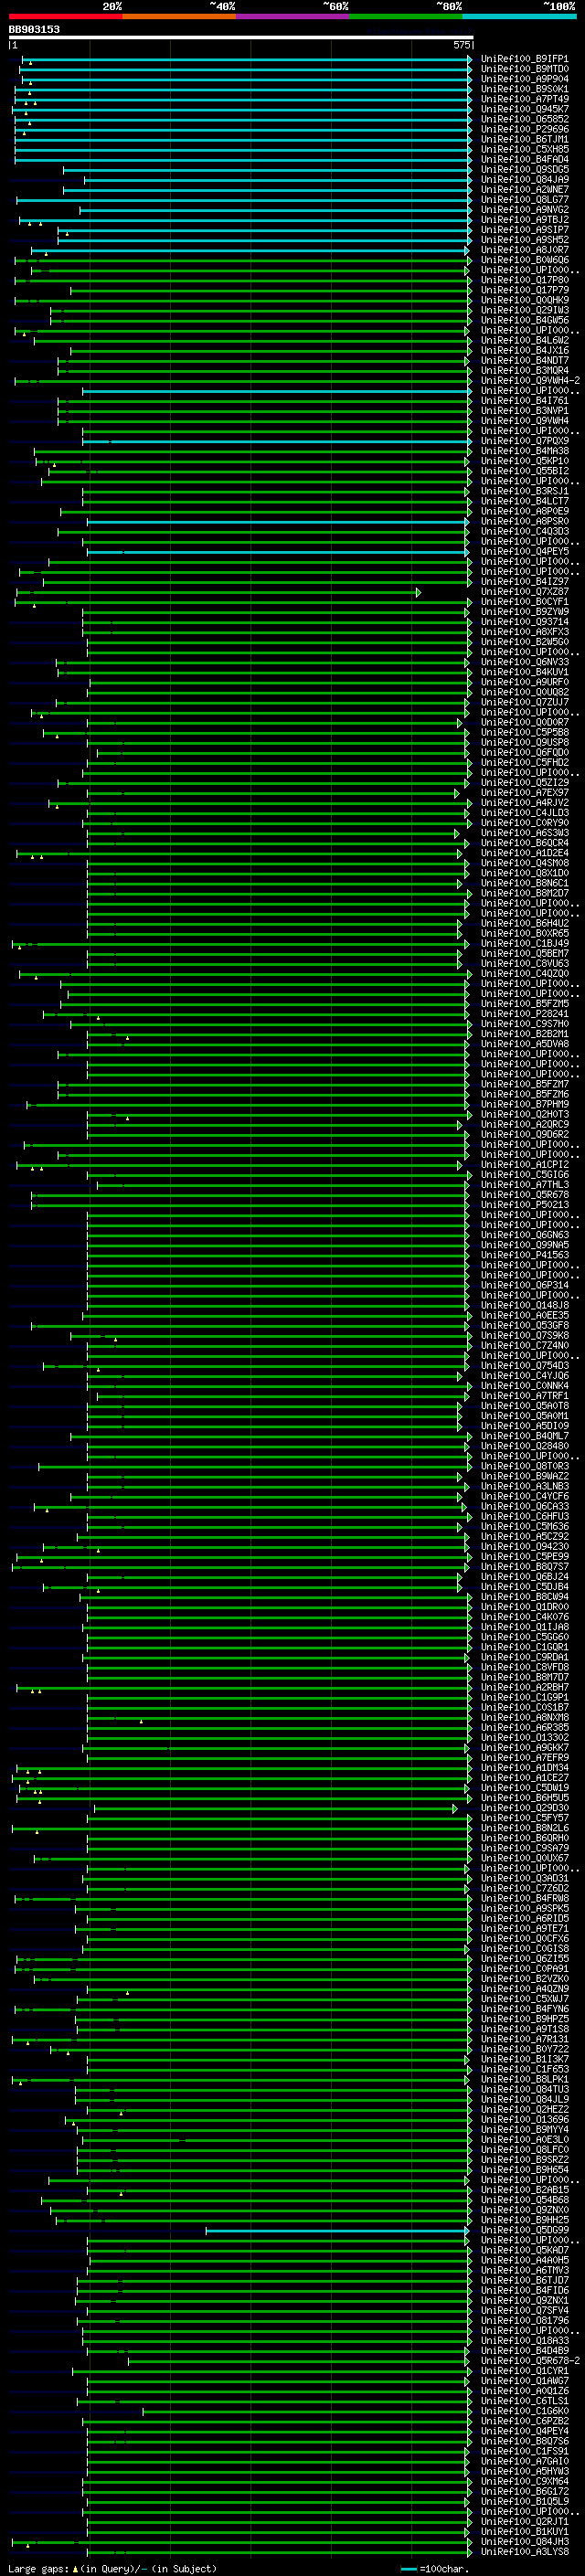The image size is (585, 2576).
Task: Open the UniRef100_A9TBJ2 entry
Action: 524,220
